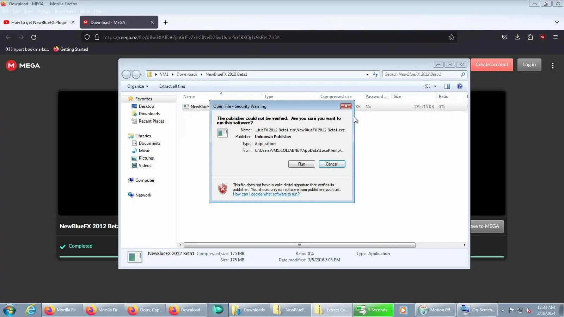
Task: Open the tracking protection shield icon
Action: point(87,37)
